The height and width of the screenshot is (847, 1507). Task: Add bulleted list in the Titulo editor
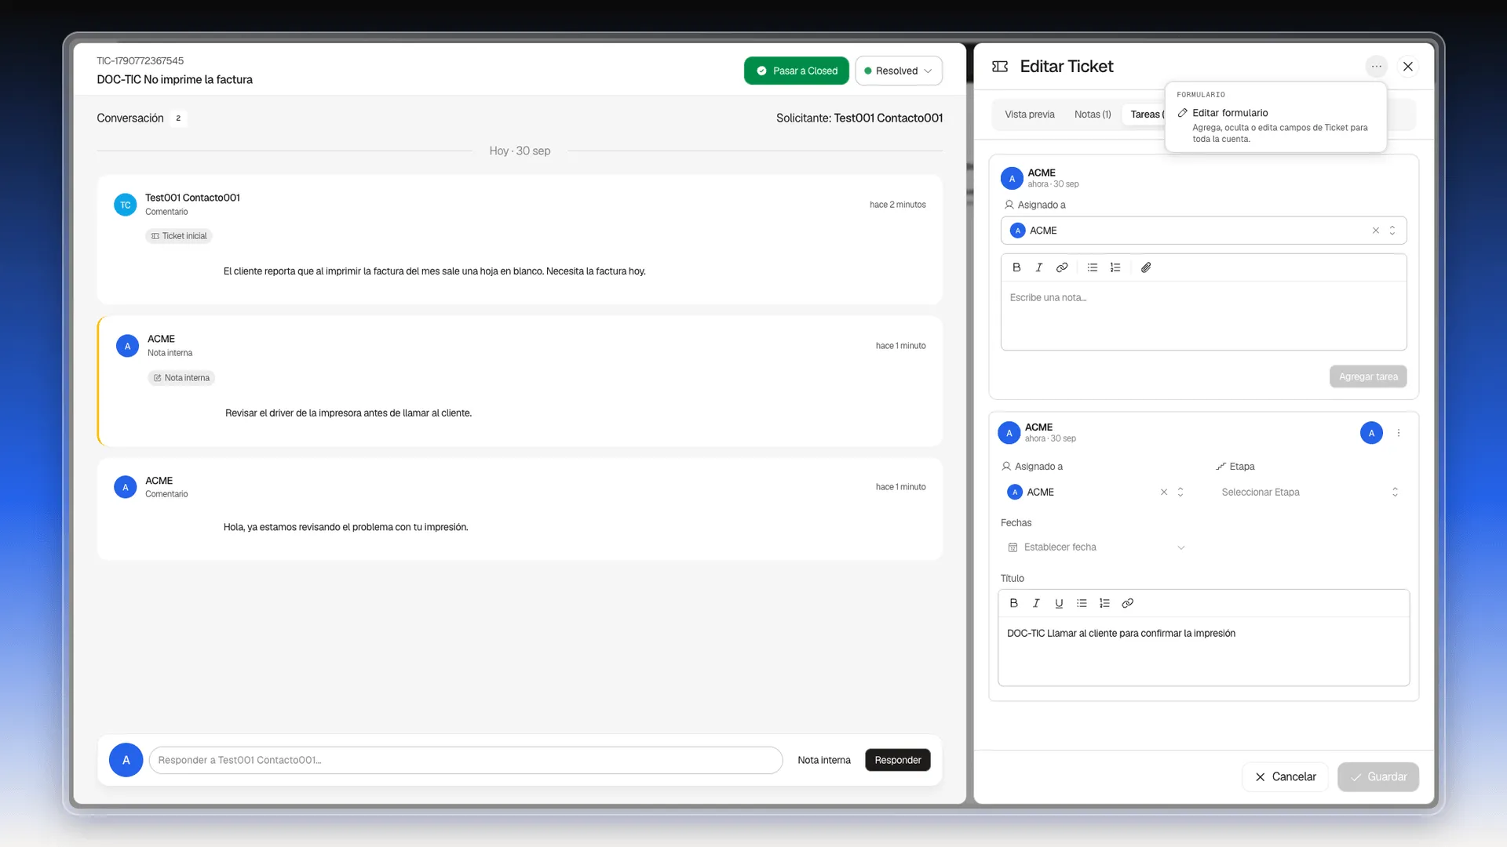coord(1082,603)
